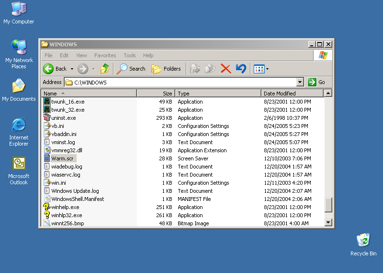This screenshot has height=273, width=383.
Task: Click the Go button
Action: (x=316, y=82)
